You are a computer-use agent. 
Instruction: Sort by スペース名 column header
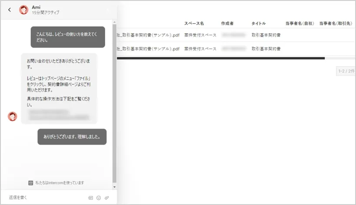194,23
